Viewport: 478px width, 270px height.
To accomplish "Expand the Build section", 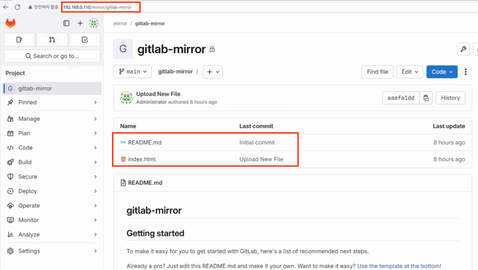I will point(95,162).
